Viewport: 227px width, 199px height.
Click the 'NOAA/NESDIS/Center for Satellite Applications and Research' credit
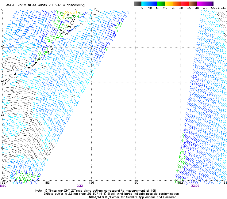tap(133, 197)
